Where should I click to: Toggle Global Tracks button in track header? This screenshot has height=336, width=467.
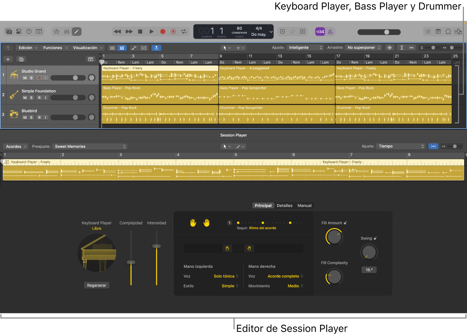(x=91, y=59)
